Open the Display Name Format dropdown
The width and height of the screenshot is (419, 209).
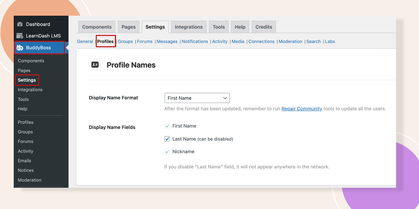pyautogui.click(x=197, y=98)
